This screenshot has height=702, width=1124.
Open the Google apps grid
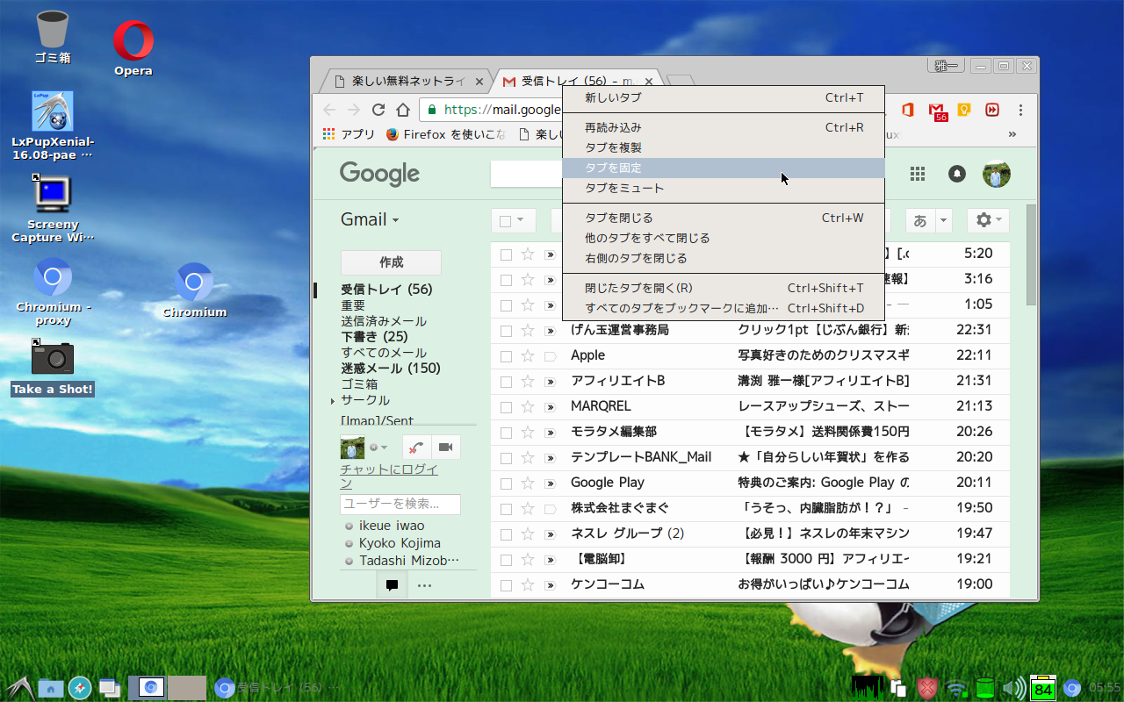[918, 174]
